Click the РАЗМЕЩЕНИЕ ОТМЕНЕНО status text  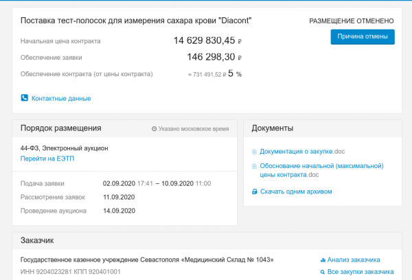pos(352,21)
